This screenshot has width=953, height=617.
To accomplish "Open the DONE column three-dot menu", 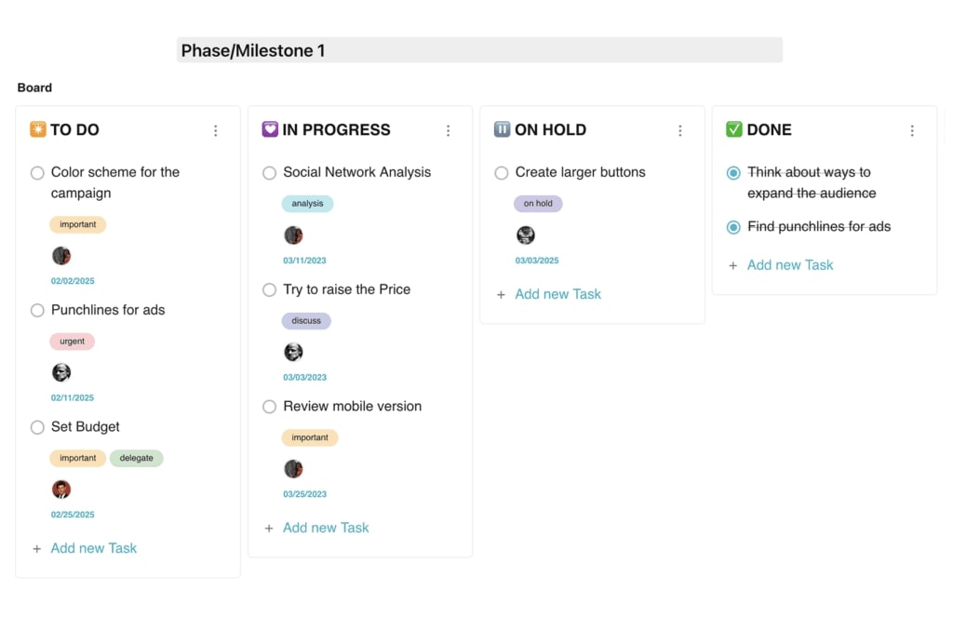I will 912,131.
